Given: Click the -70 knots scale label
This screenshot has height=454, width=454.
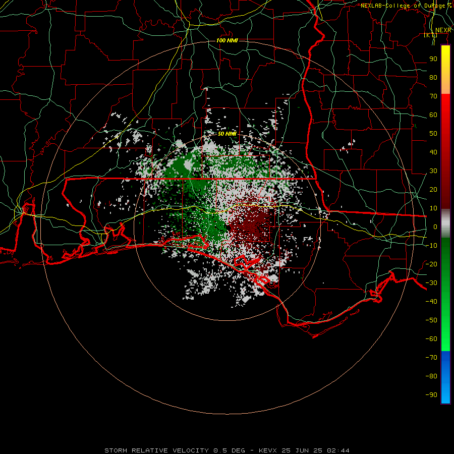Looking at the screenshot, I should 431,358.
